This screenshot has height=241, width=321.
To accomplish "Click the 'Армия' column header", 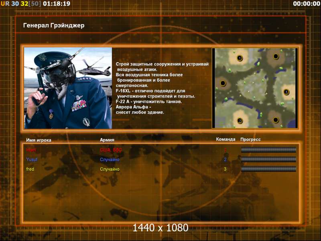I will point(107,140).
